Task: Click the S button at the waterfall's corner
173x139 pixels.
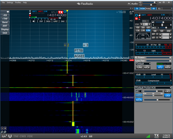Action: [x=2, y=128]
